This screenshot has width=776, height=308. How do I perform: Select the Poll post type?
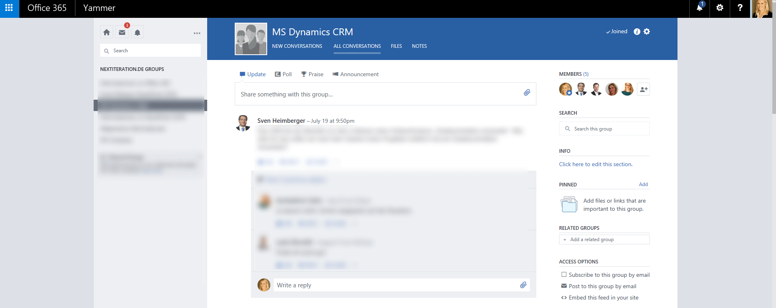pos(283,74)
